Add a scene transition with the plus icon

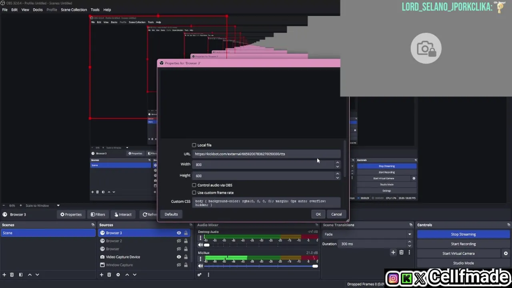pyautogui.click(x=393, y=252)
